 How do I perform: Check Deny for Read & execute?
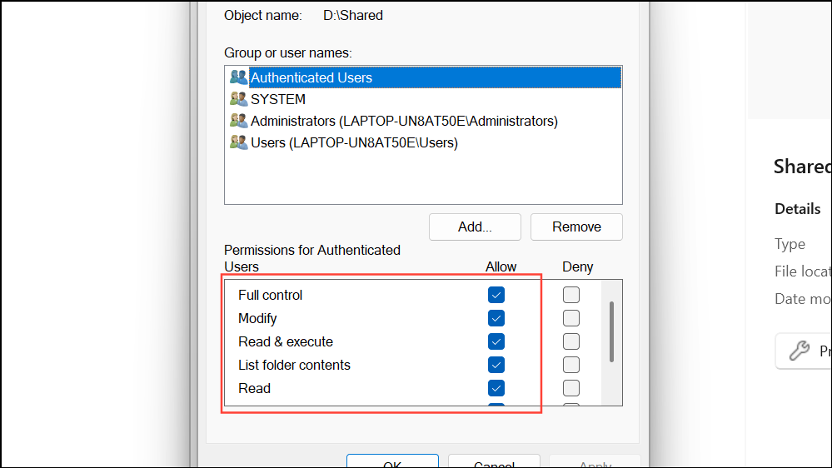pyautogui.click(x=570, y=341)
